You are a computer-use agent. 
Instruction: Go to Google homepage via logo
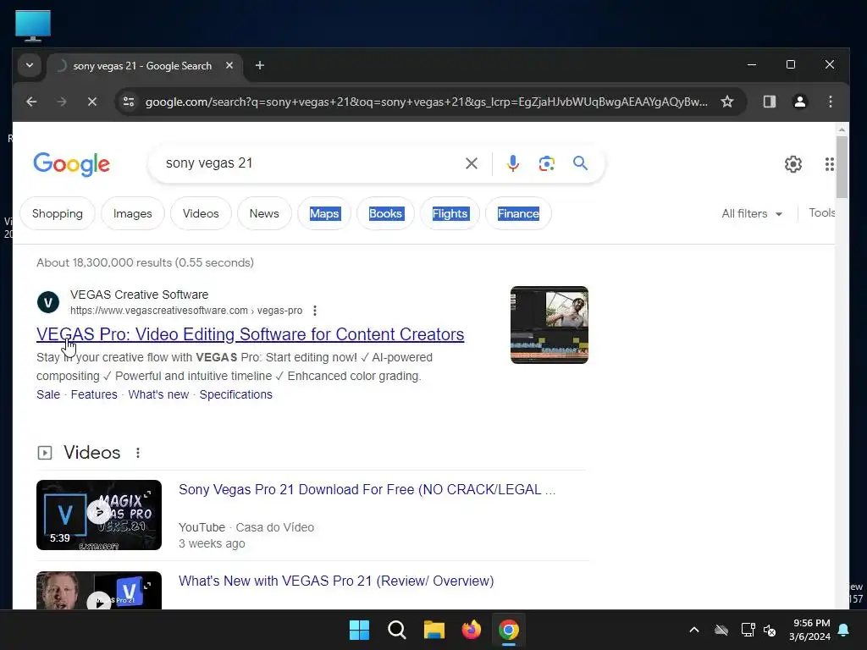pyautogui.click(x=71, y=164)
